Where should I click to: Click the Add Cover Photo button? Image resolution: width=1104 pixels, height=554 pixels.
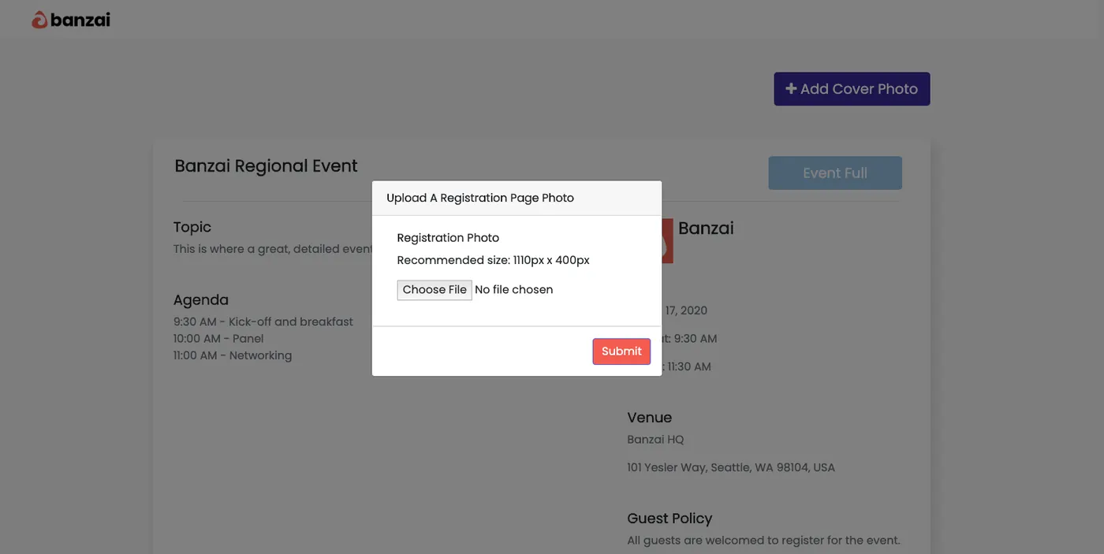point(852,89)
